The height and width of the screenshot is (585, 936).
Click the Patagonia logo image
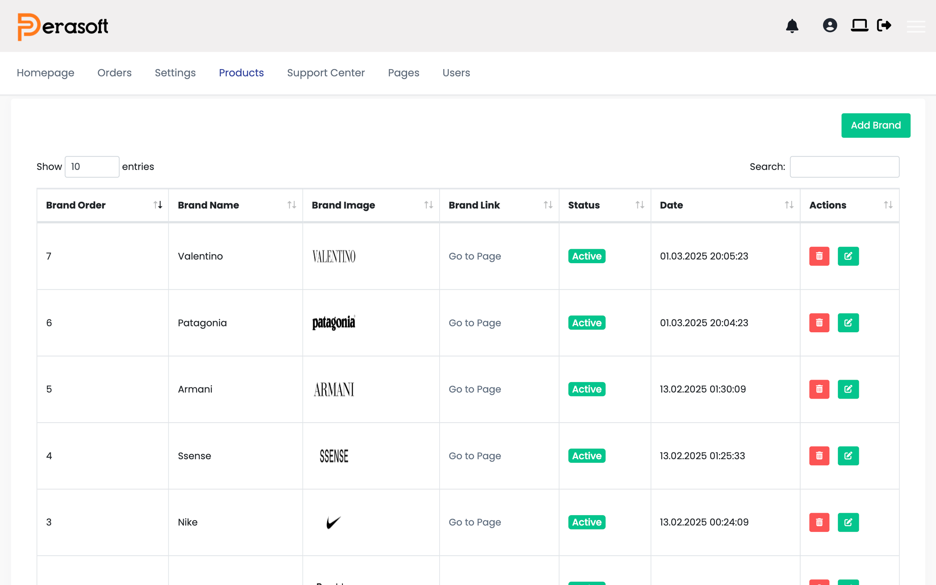point(334,323)
